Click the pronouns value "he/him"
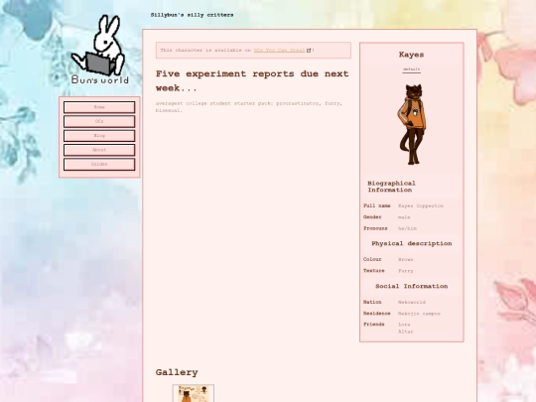536x402 pixels. [x=407, y=228]
